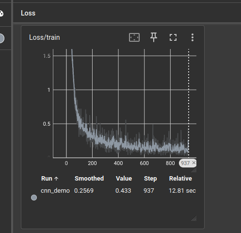Select the step cell 937 in table

pyautogui.click(x=149, y=191)
